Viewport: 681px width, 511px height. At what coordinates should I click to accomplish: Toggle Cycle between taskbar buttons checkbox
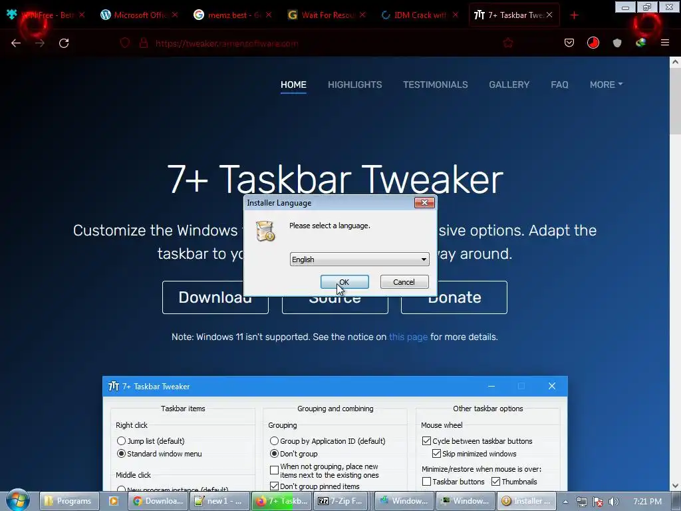pos(426,441)
